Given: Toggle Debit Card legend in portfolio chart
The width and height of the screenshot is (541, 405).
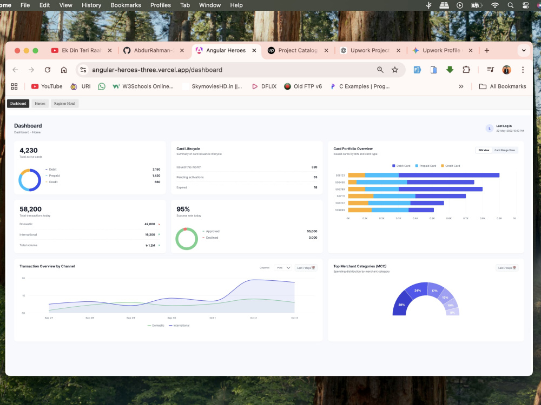Looking at the screenshot, I should [x=401, y=166].
